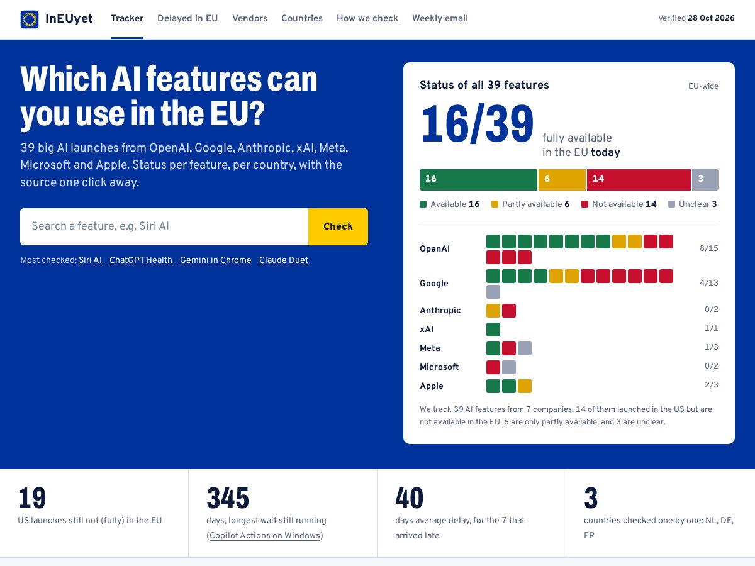Click the 'Verified 28 Oct 2026' text
Viewport: 755px width, 566px height.
[696, 18]
